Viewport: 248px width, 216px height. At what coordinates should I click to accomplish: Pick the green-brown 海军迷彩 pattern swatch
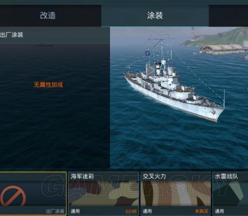point(103,193)
